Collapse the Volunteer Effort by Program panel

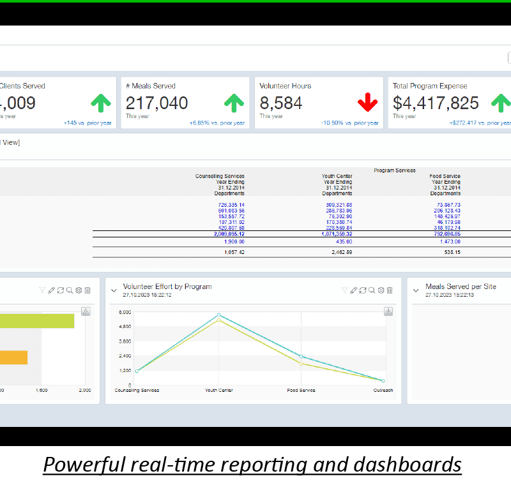coord(114,290)
